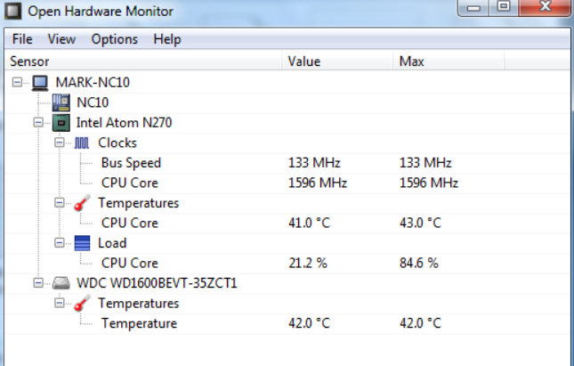Click the Intel Atom N270 processor chip icon
The image size is (574, 366).
pos(61,123)
